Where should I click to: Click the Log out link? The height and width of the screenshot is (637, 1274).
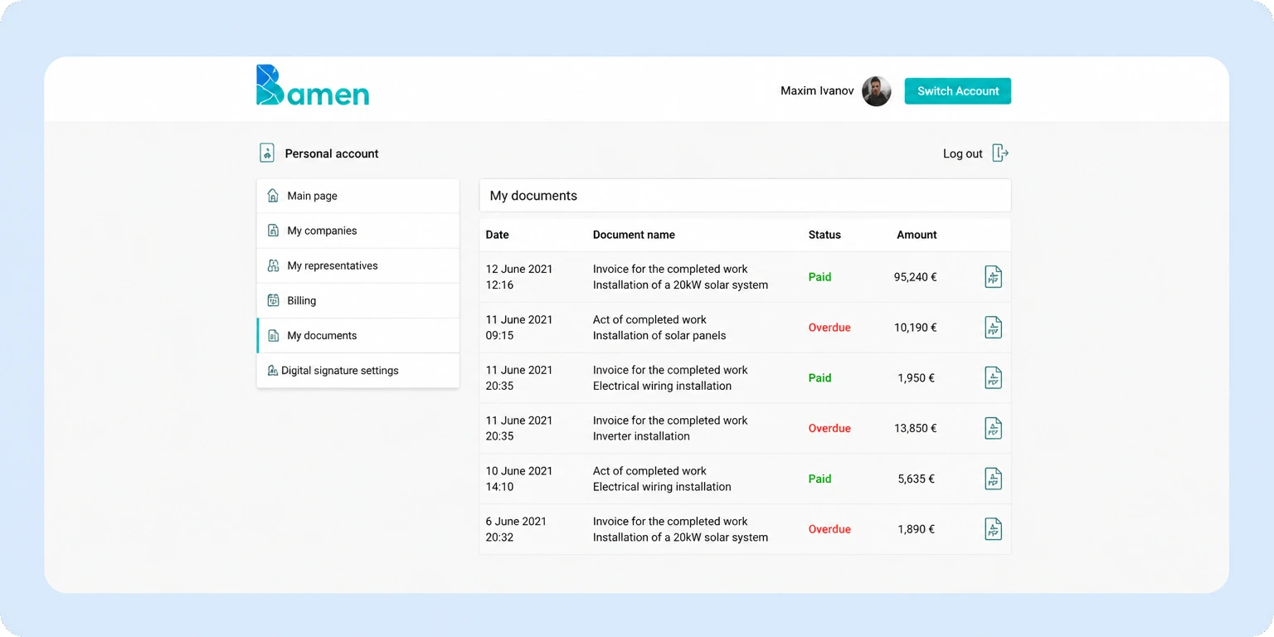tap(963, 153)
